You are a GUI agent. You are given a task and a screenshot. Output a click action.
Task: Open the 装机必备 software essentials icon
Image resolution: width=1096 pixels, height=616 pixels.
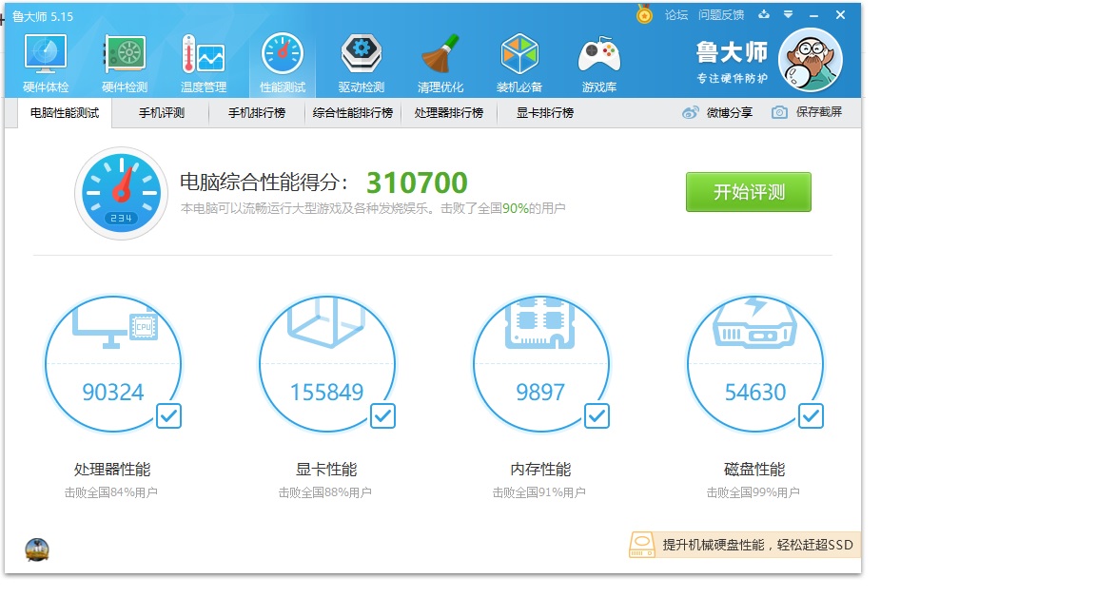(519, 57)
